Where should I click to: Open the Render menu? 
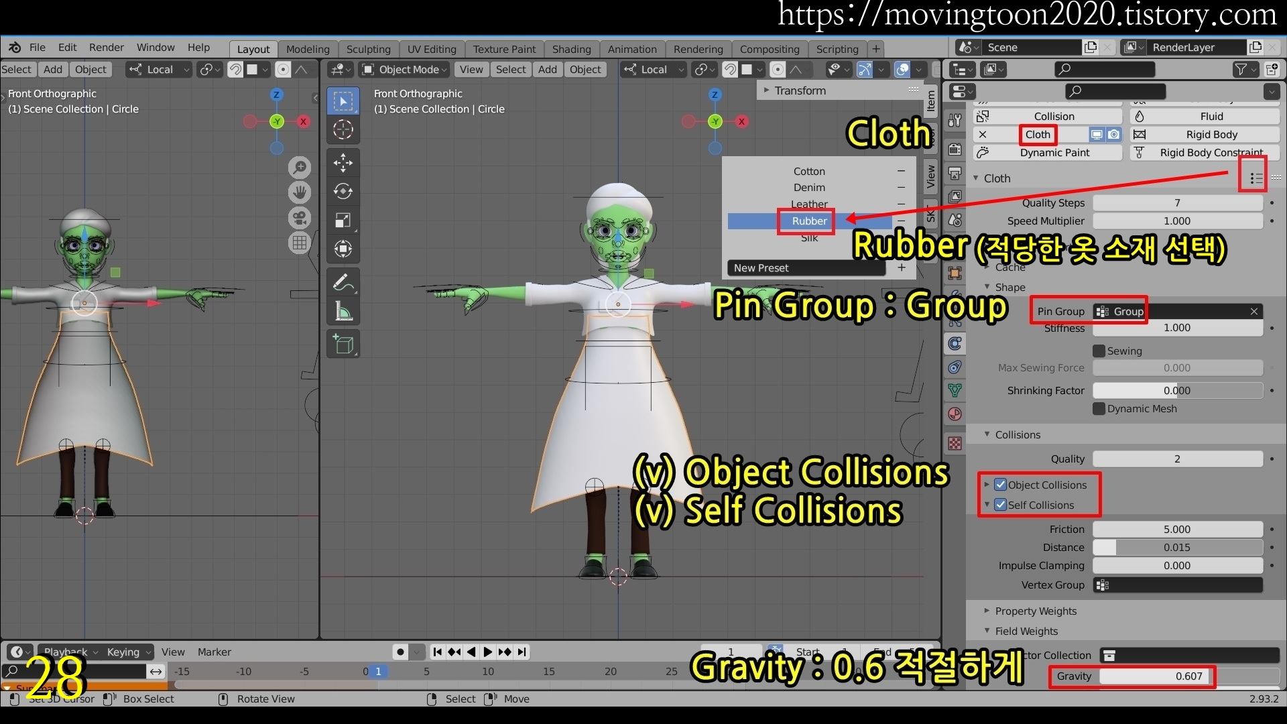pos(106,48)
